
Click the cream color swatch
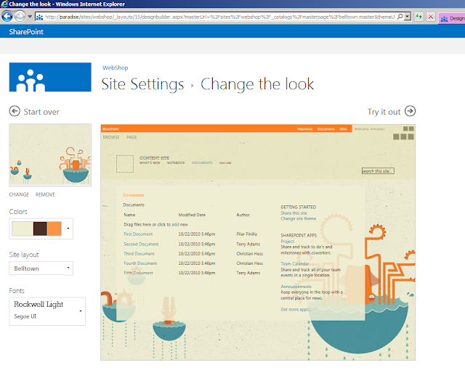(23, 229)
